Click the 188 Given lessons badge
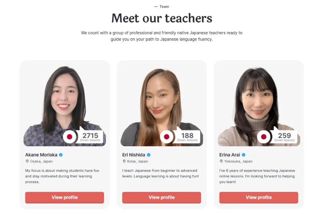The image size is (323, 215). click(x=187, y=137)
